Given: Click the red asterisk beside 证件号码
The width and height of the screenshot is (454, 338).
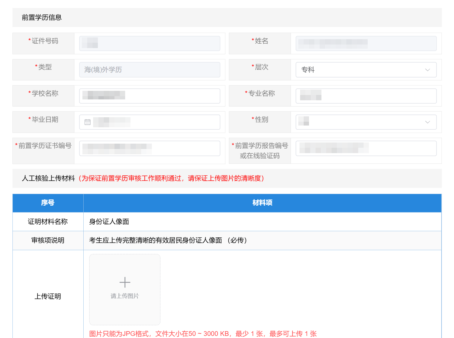Looking at the screenshot, I should click(29, 39).
